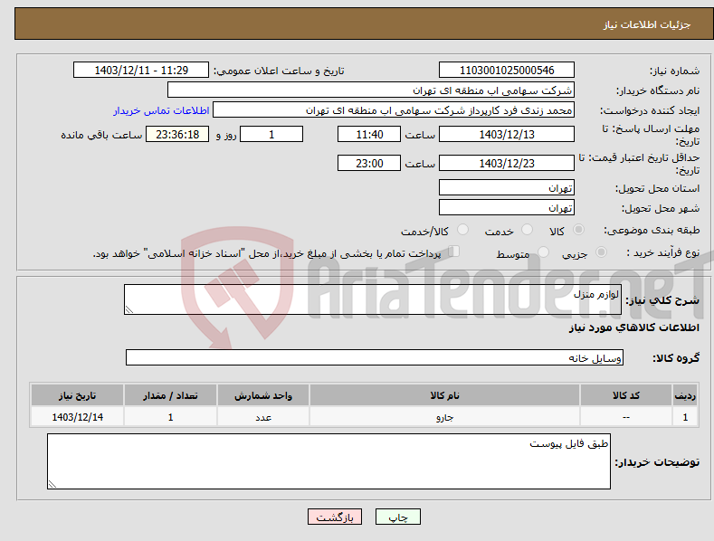Click the announcement date field 1403/12/11 - 11:29
714x541 pixels.
[x=140, y=71]
